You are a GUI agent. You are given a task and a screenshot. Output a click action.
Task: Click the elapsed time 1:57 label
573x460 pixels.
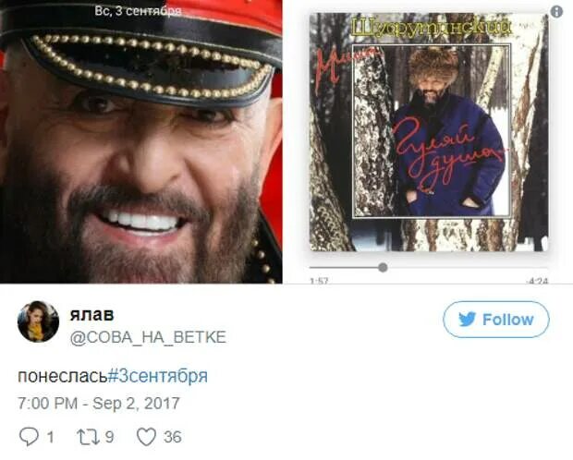tap(319, 281)
